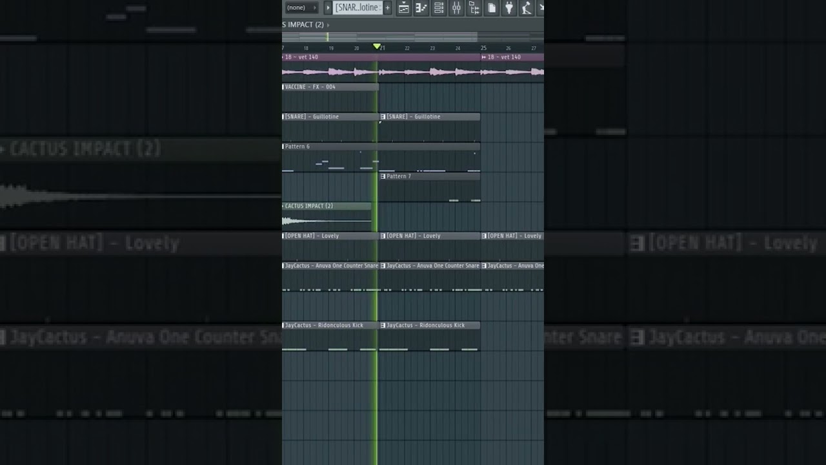Click the playhead marker at bar 21
The height and width of the screenshot is (465, 826).
tap(377, 46)
